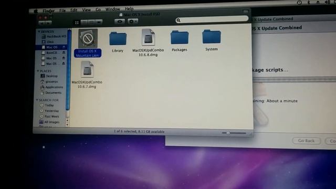
Task: Click the installer progress bar
Action: (294, 80)
